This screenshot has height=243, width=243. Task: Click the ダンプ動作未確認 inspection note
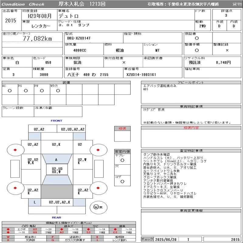pyautogui.click(x=156, y=154)
